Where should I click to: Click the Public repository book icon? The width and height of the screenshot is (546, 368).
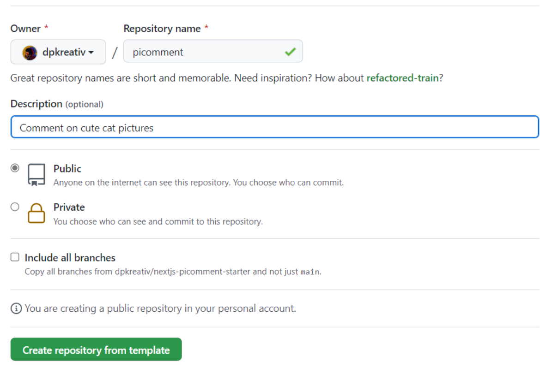[36, 175]
